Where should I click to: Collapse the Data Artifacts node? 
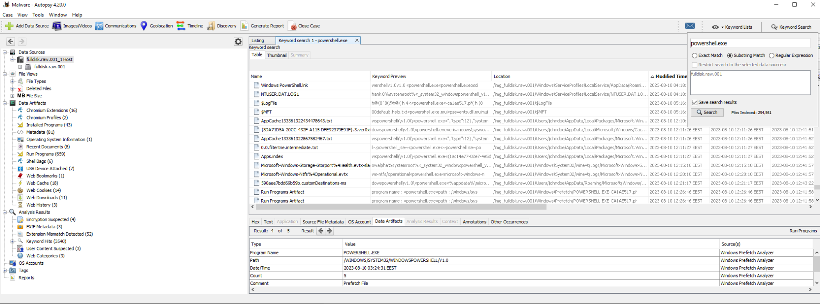[5, 103]
